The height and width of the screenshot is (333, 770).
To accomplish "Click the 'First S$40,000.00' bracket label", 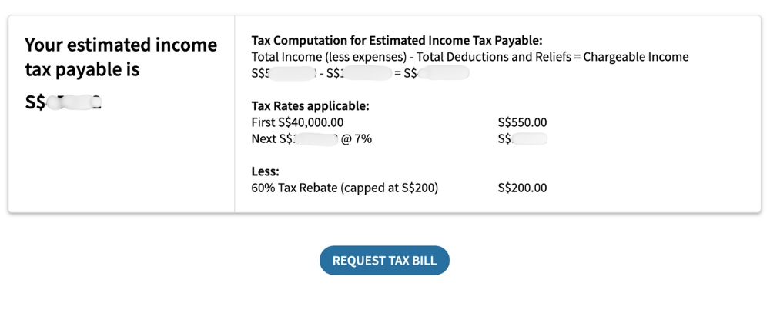I will point(297,122).
